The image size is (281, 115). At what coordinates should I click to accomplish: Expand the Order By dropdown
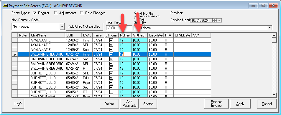click(269, 28)
